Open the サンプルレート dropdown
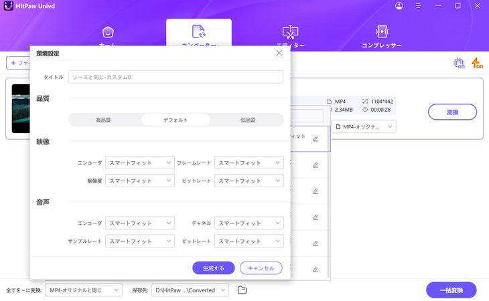The image size is (489, 301). point(140,241)
